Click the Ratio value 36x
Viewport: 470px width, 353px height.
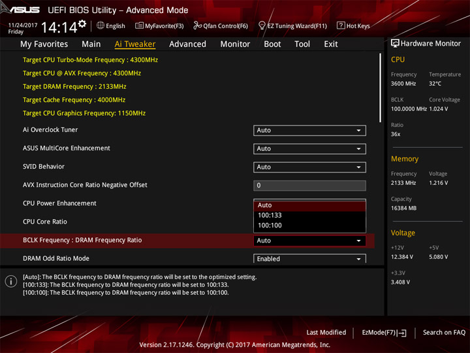[396, 134]
